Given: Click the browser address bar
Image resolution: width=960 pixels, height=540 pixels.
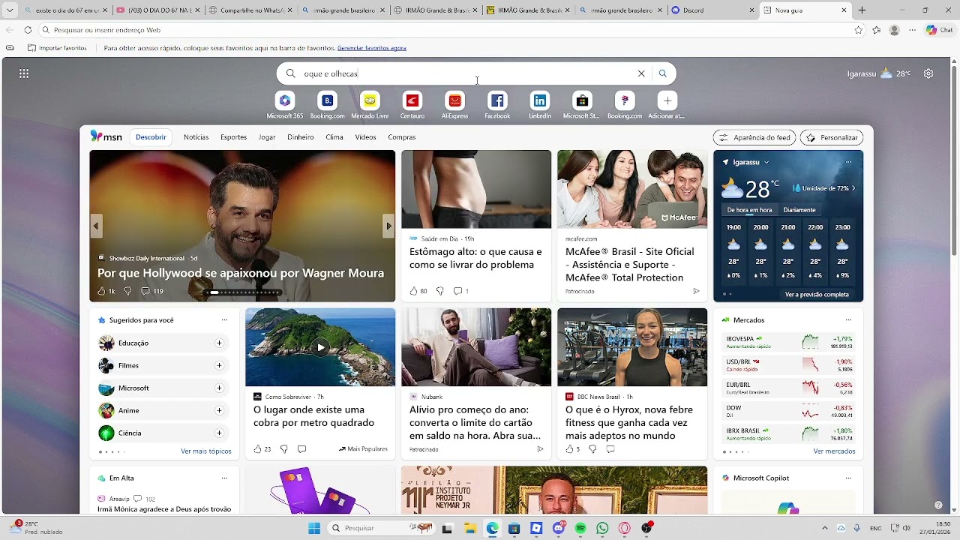Looking at the screenshot, I should pos(450,30).
